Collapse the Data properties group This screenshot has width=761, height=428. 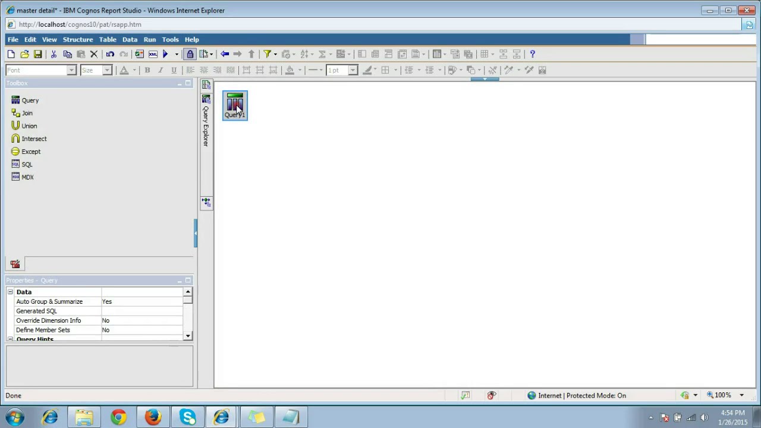coord(10,292)
